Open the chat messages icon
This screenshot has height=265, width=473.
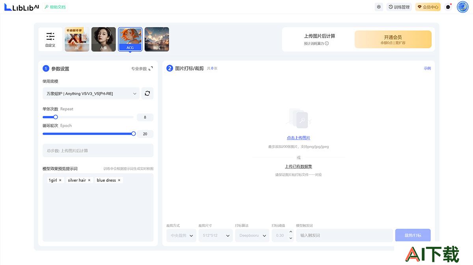pyautogui.click(x=448, y=7)
